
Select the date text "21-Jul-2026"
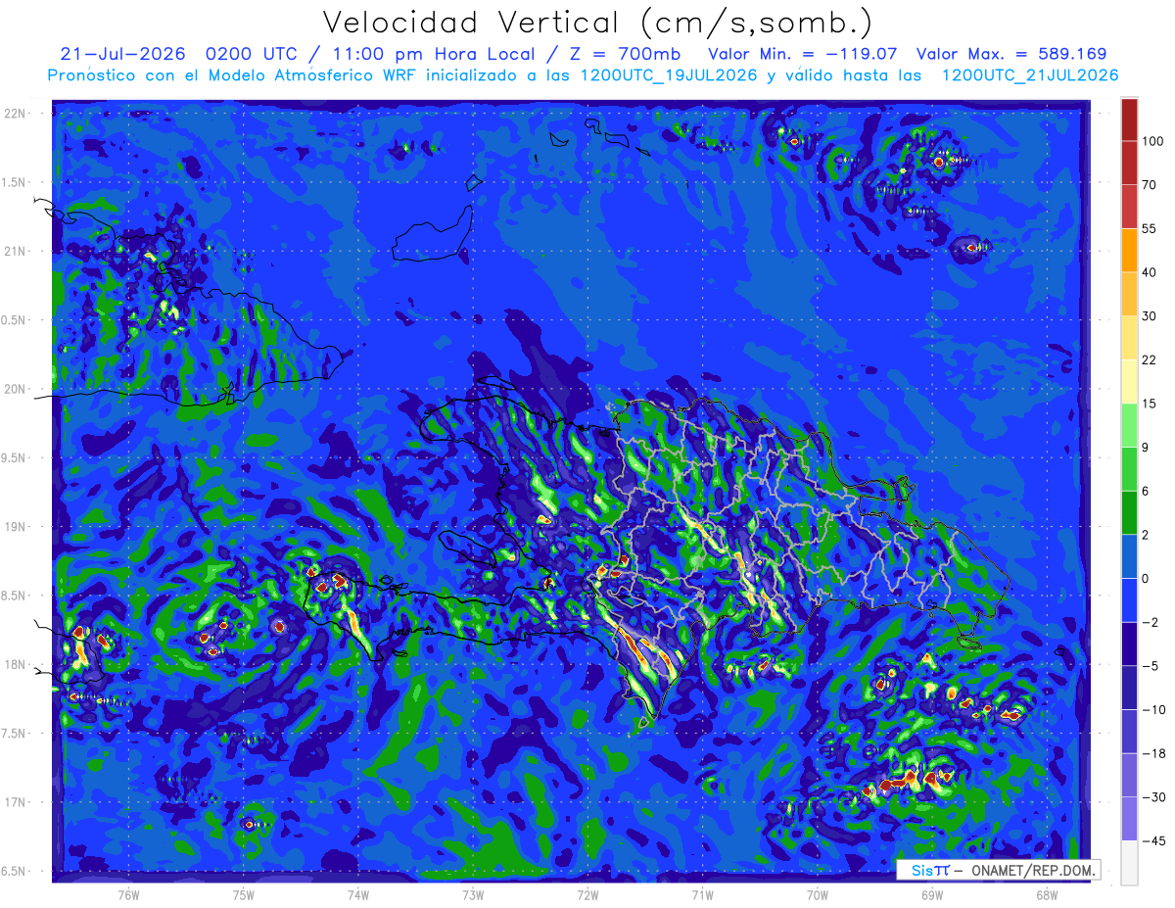[120, 54]
